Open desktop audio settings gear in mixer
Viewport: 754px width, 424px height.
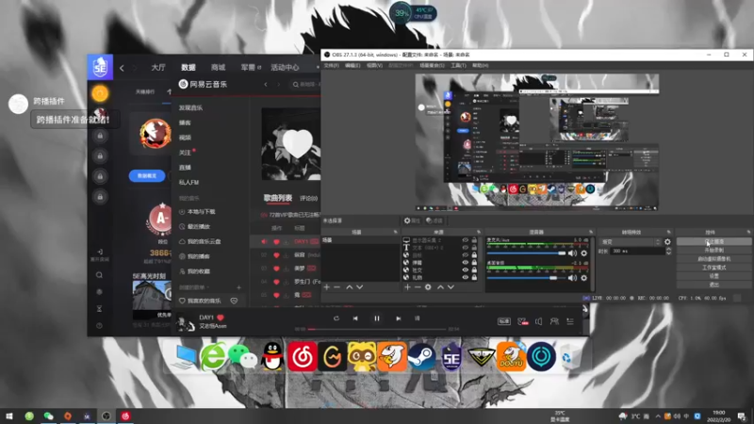pos(583,278)
